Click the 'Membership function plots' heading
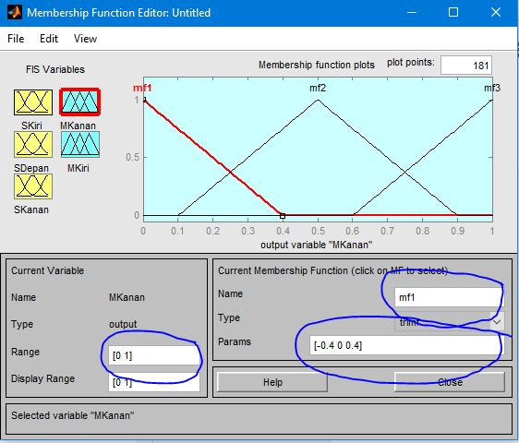 click(x=317, y=65)
